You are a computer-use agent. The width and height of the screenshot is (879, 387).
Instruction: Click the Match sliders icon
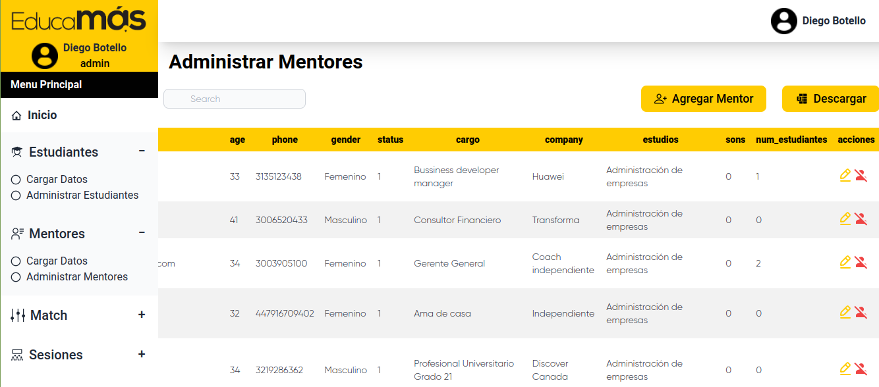(16, 315)
